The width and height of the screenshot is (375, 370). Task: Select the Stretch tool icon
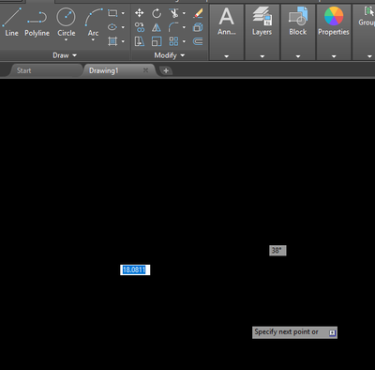point(140,41)
